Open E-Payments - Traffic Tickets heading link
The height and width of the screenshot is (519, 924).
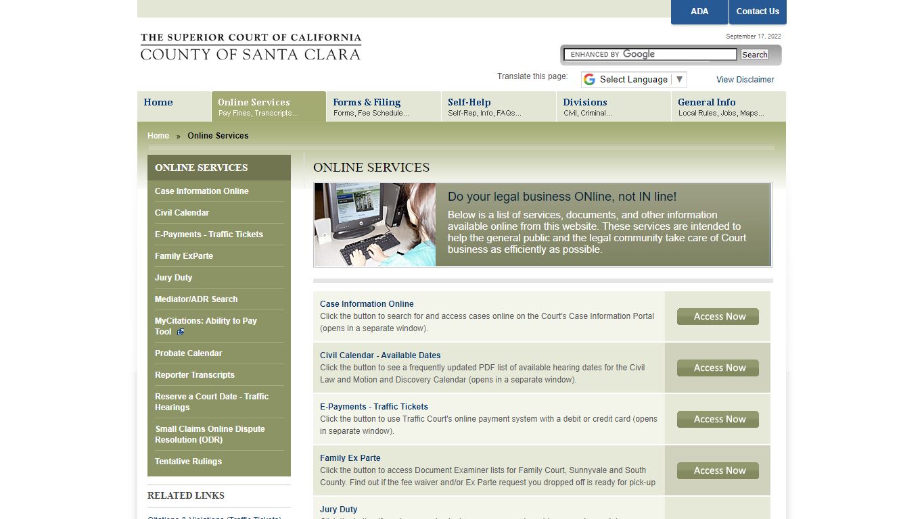point(374,407)
